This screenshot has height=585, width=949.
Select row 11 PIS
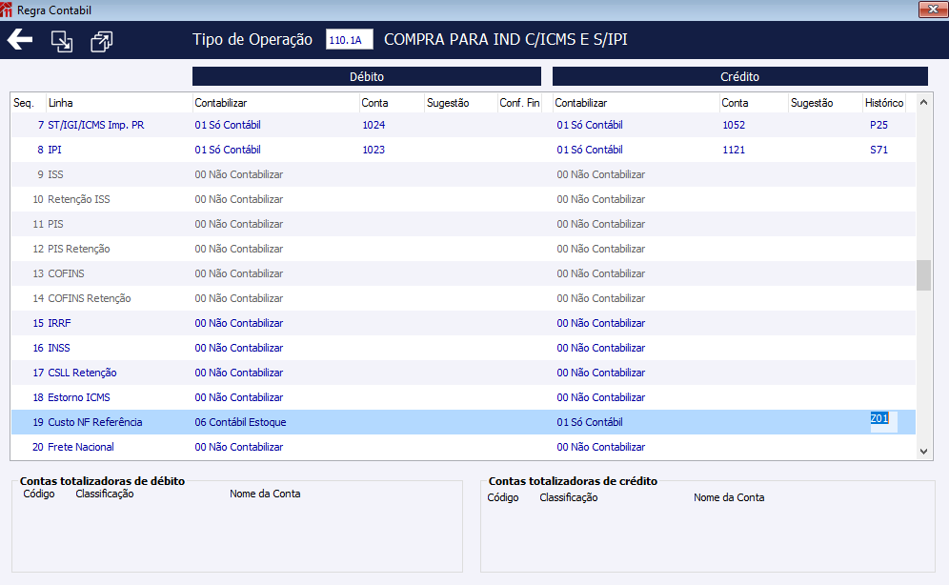463,224
